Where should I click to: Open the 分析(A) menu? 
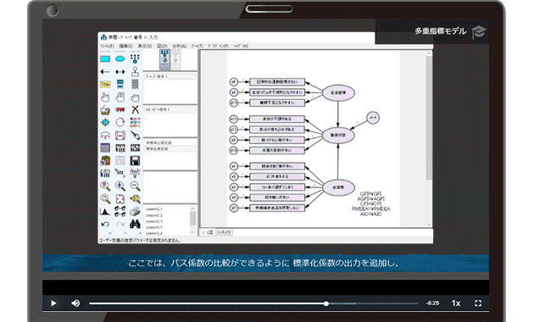click(179, 46)
